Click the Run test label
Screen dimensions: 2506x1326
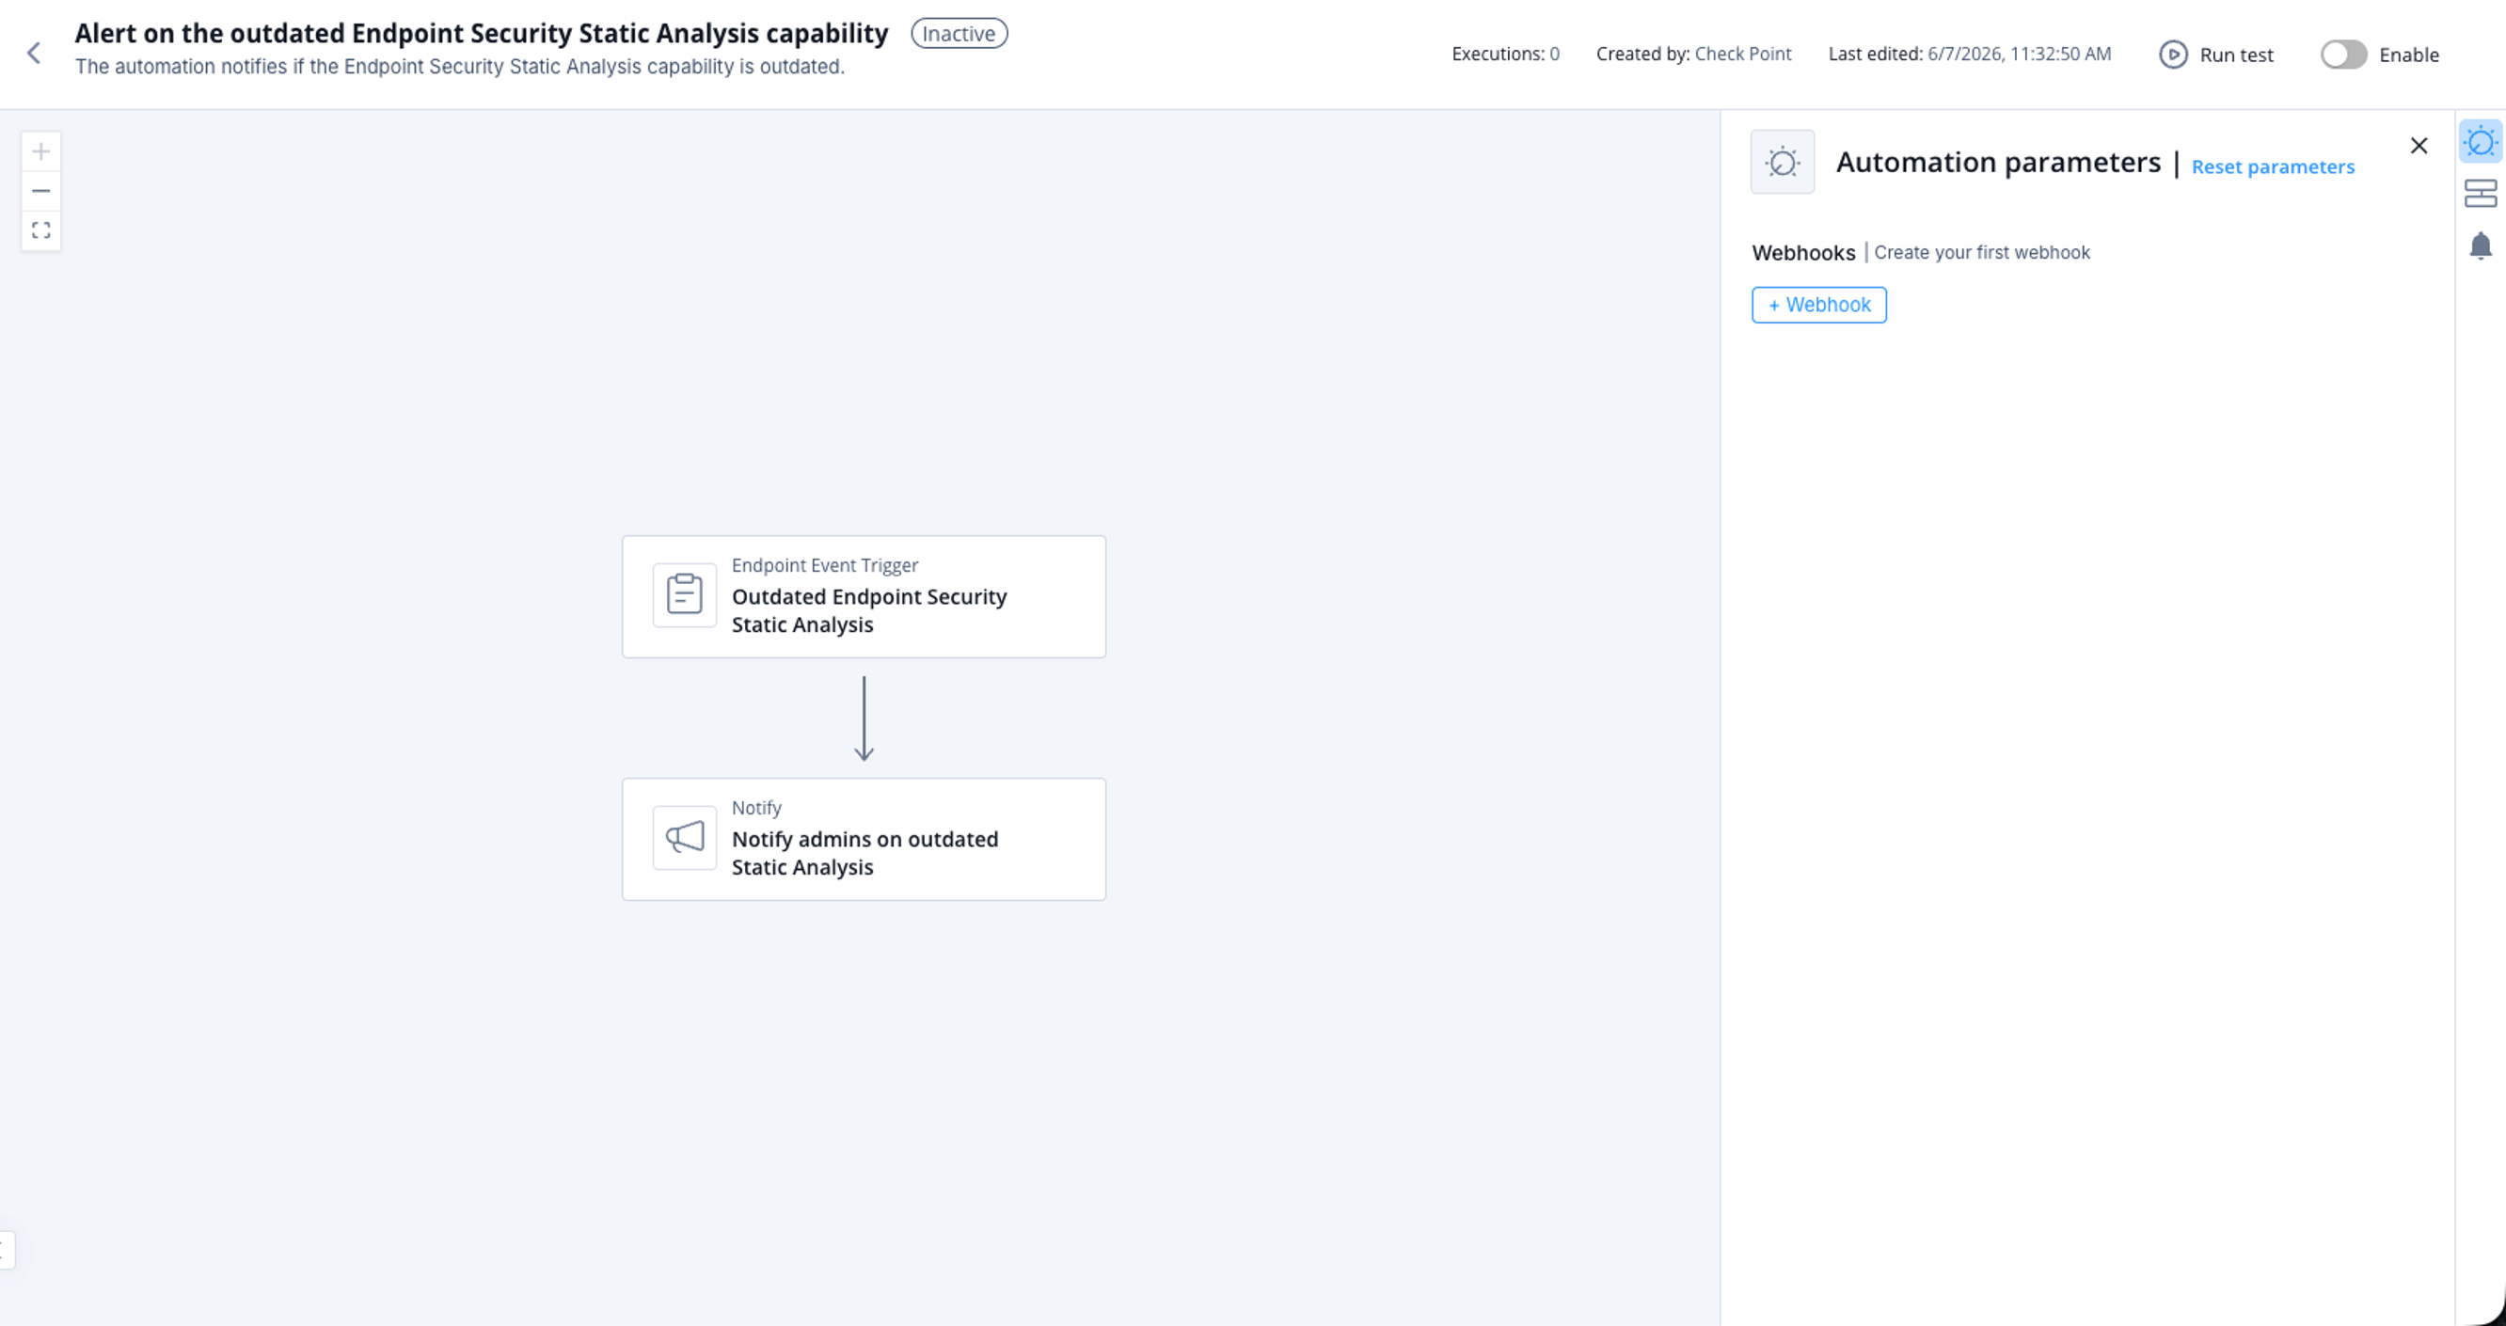[x=2236, y=55]
